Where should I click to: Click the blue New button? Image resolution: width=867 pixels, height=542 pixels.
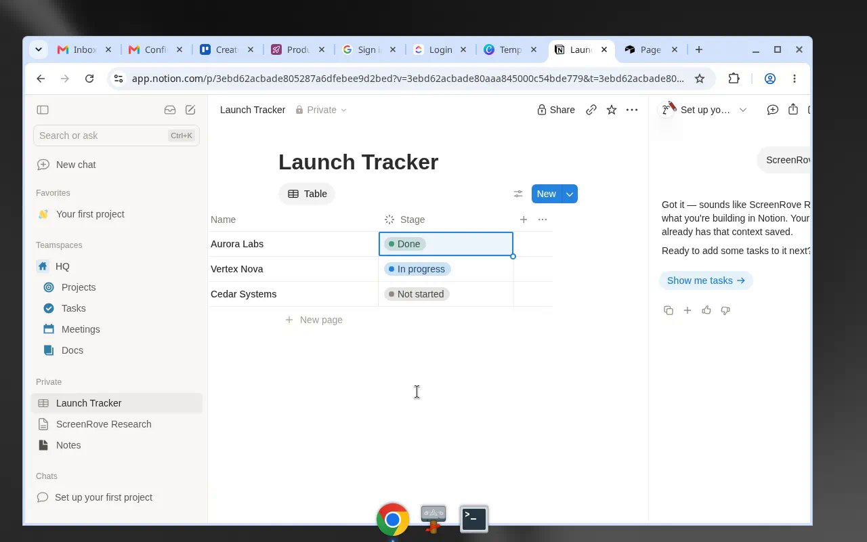547,194
